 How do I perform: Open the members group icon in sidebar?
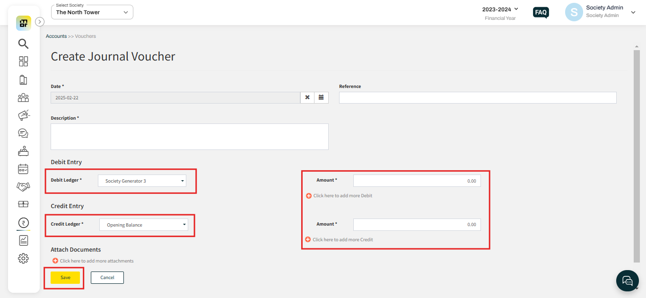tap(23, 97)
